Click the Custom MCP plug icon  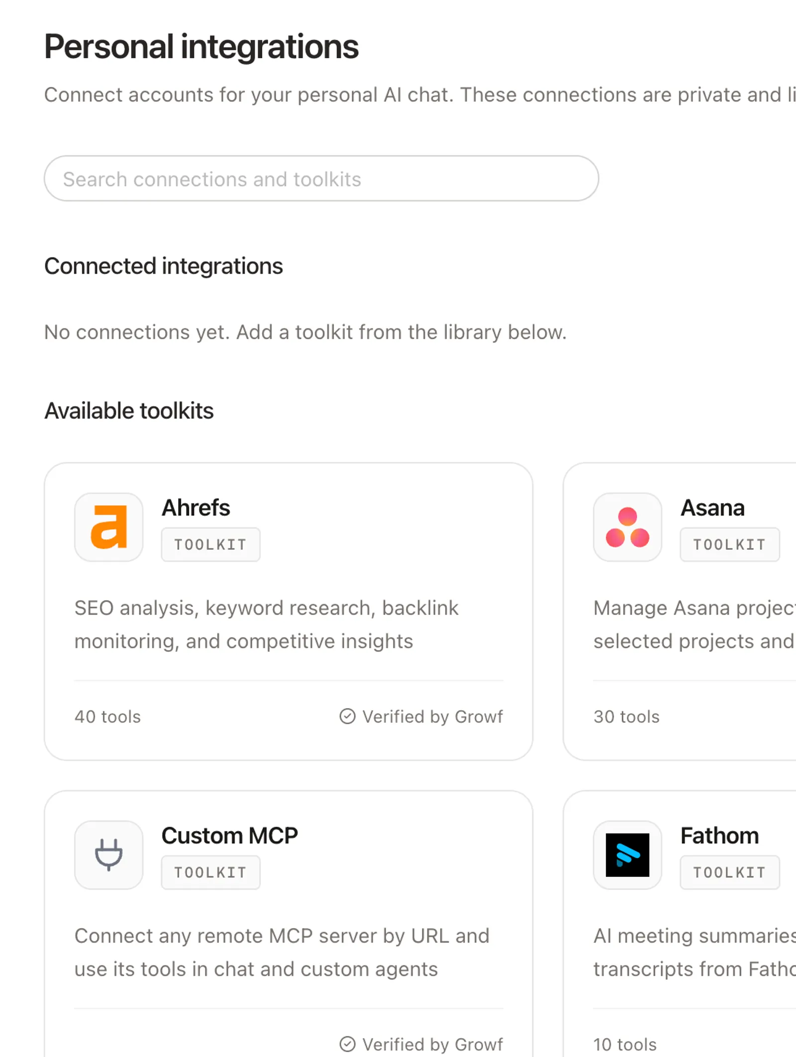pyautogui.click(x=109, y=855)
